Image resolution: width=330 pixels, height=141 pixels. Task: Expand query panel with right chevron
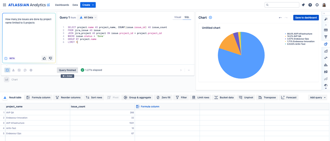(181, 70)
